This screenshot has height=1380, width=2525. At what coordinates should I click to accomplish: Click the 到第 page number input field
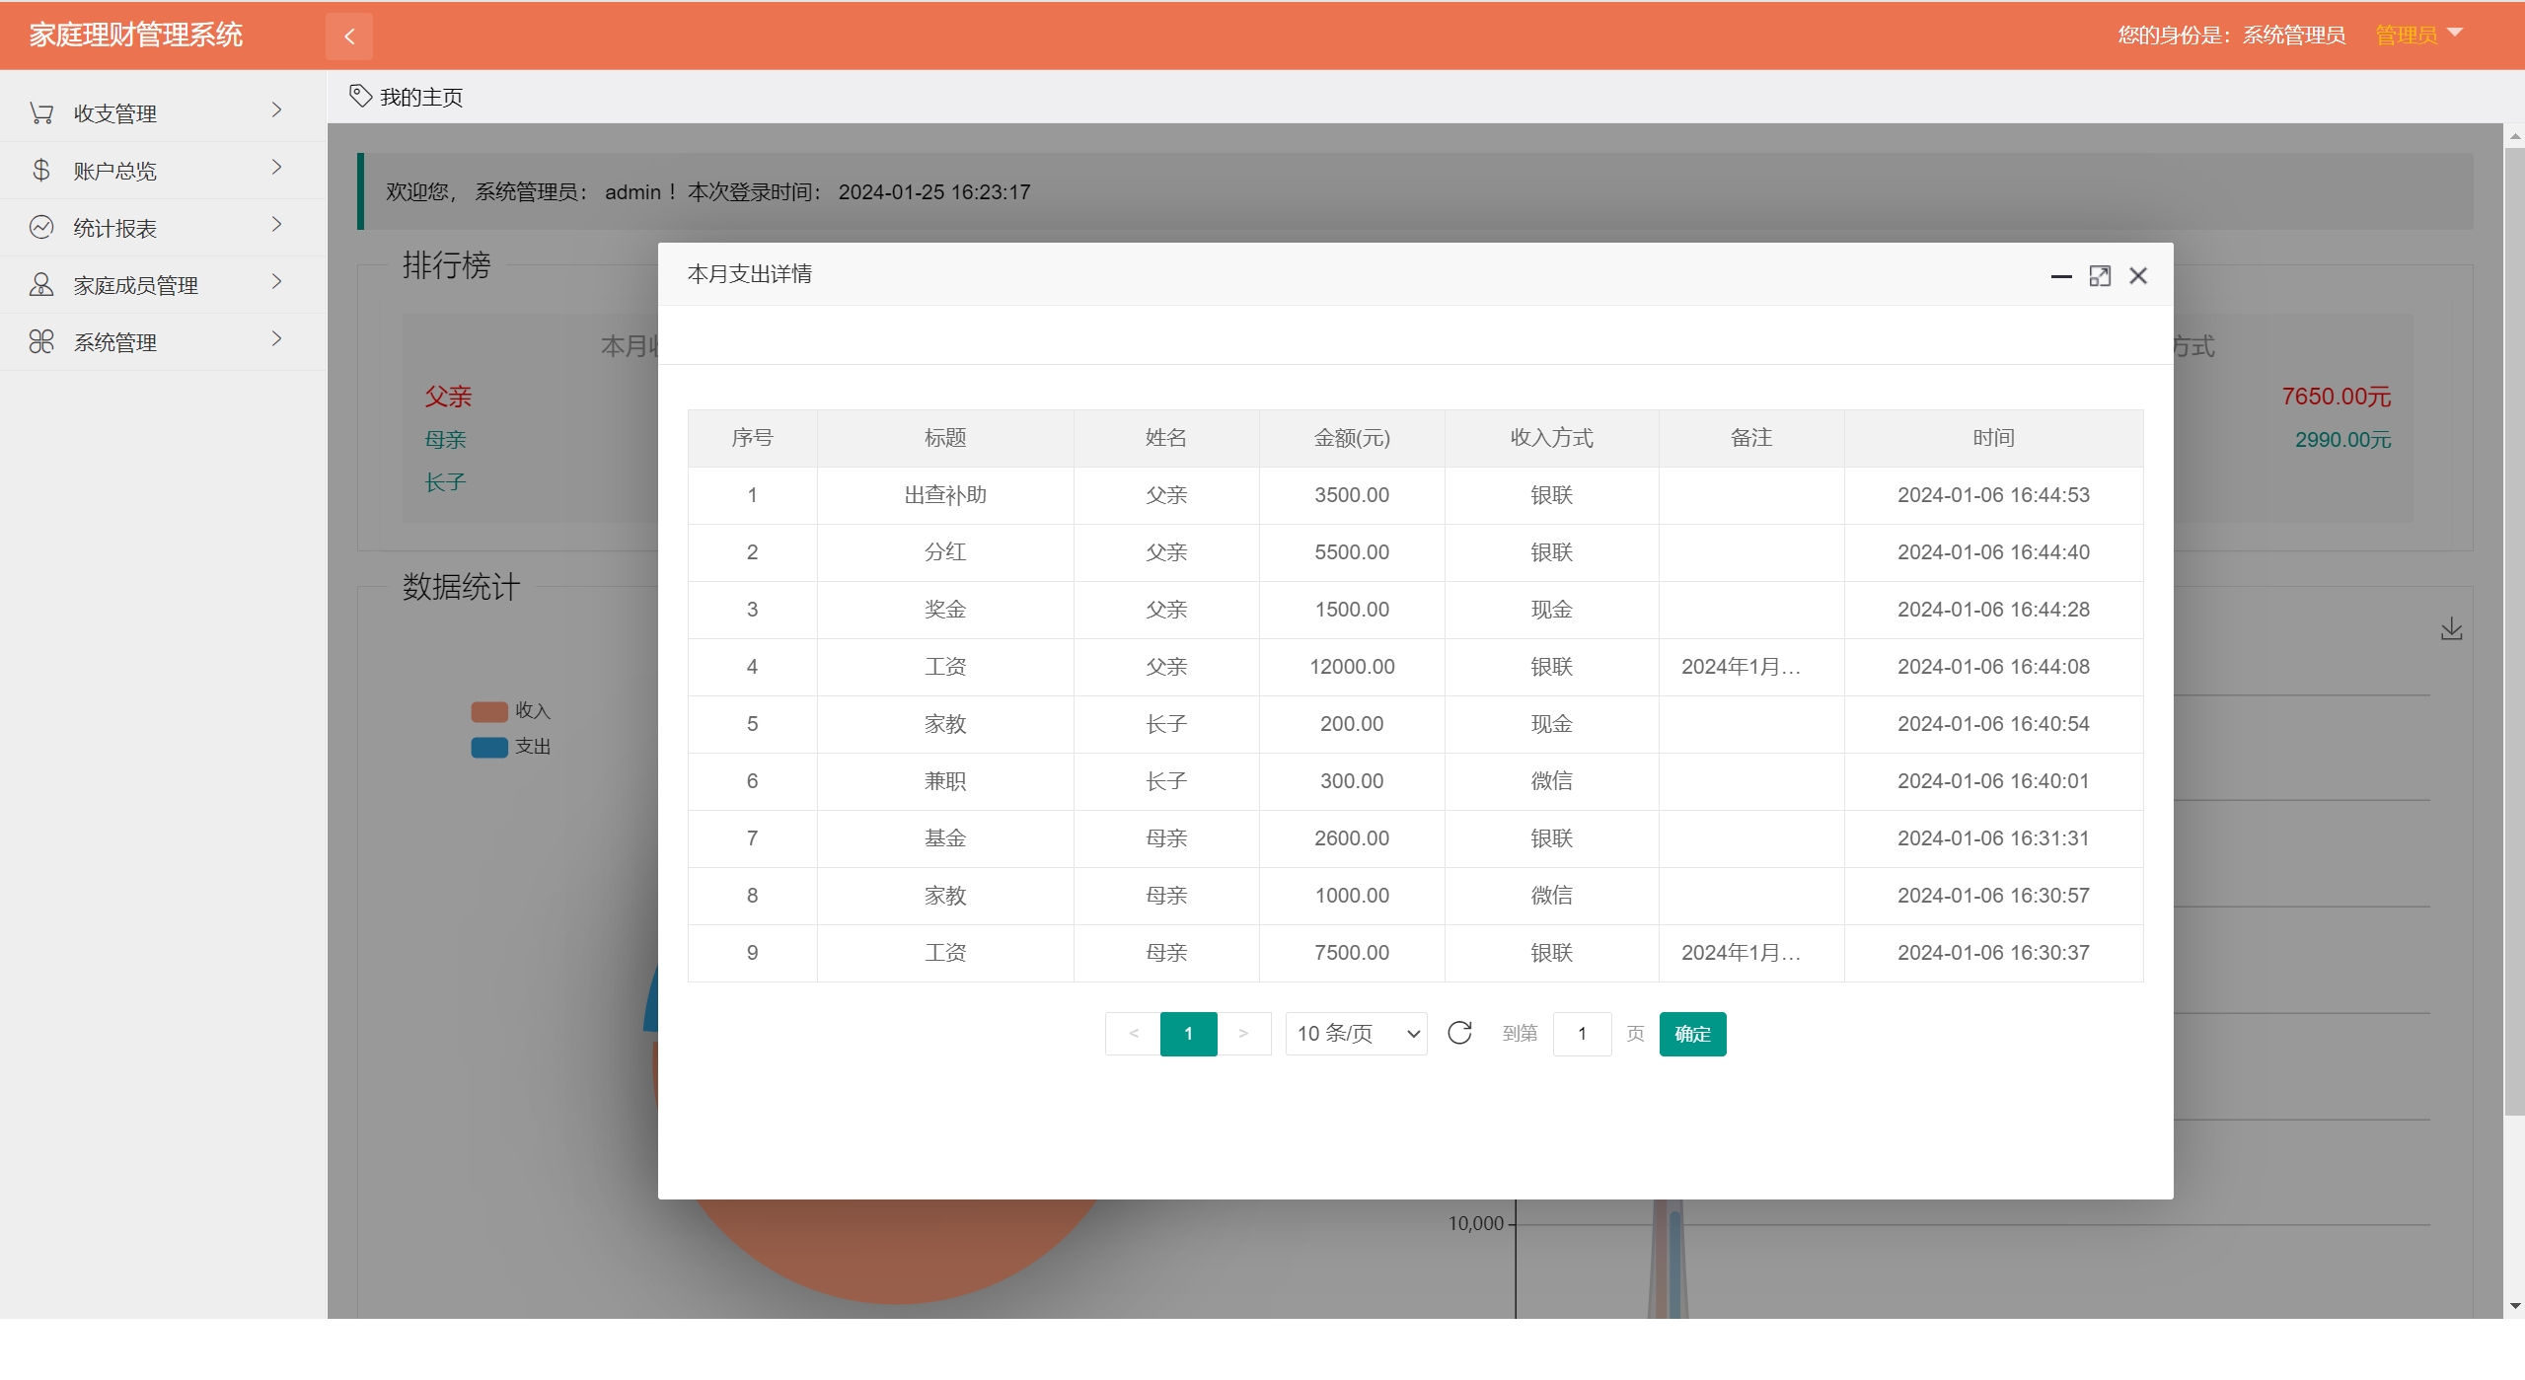1582,1034
